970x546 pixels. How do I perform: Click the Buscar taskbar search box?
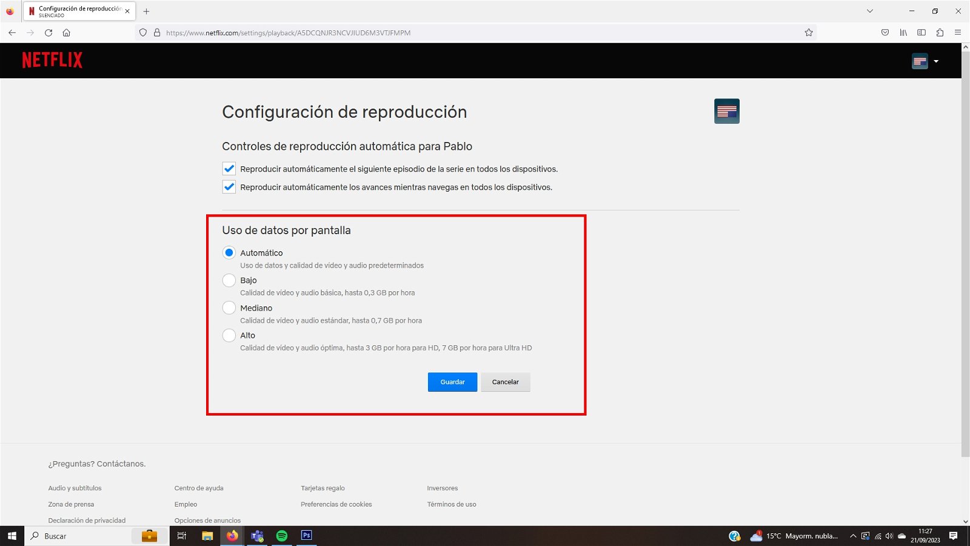point(97,536)
